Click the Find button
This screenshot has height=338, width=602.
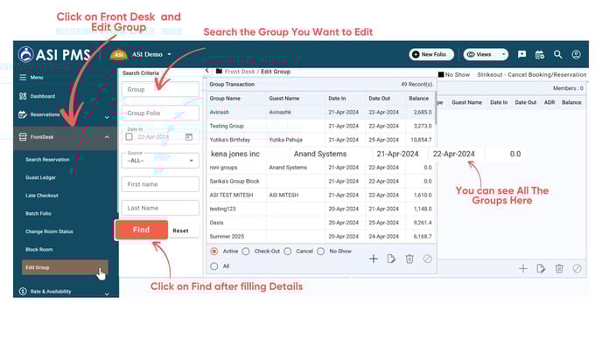click(141, 230)
